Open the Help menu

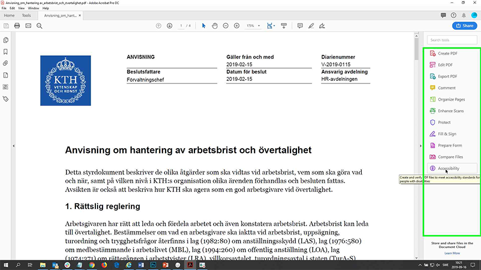point(45,8)
